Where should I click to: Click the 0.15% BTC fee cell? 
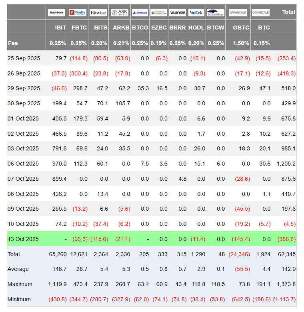coord(262,43)
